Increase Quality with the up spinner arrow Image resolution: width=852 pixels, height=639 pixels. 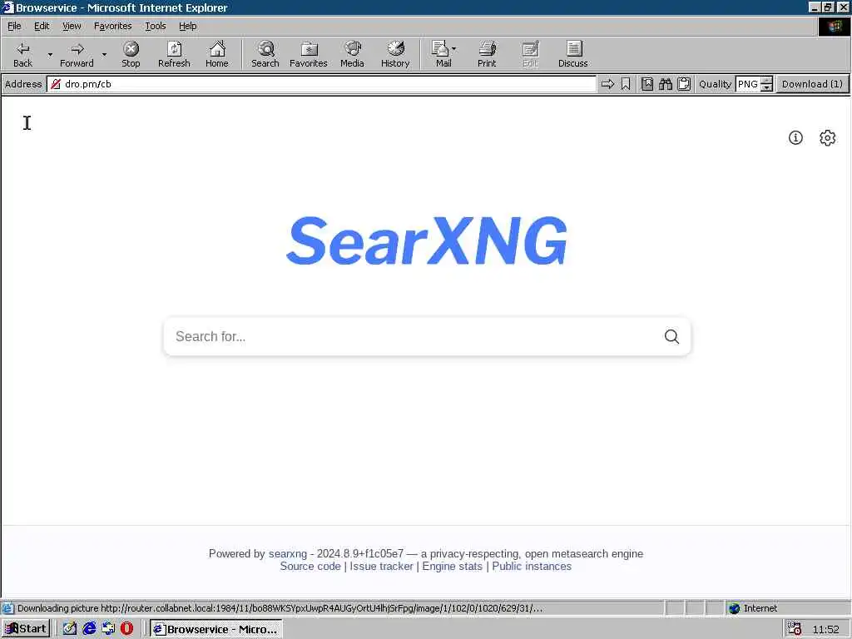[x=766, y=81]
